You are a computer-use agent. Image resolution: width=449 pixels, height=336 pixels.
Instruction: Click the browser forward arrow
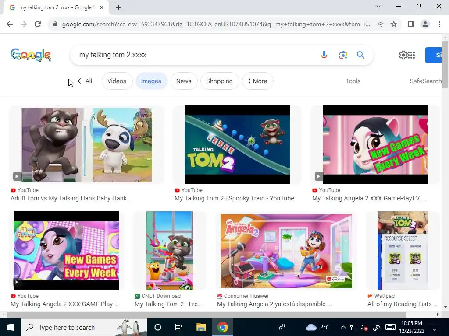click(x=24, y=24)
